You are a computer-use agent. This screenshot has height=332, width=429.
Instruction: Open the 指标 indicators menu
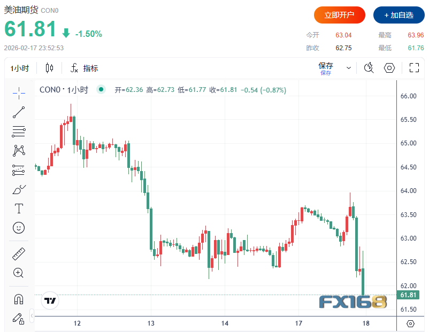point(91,68)
